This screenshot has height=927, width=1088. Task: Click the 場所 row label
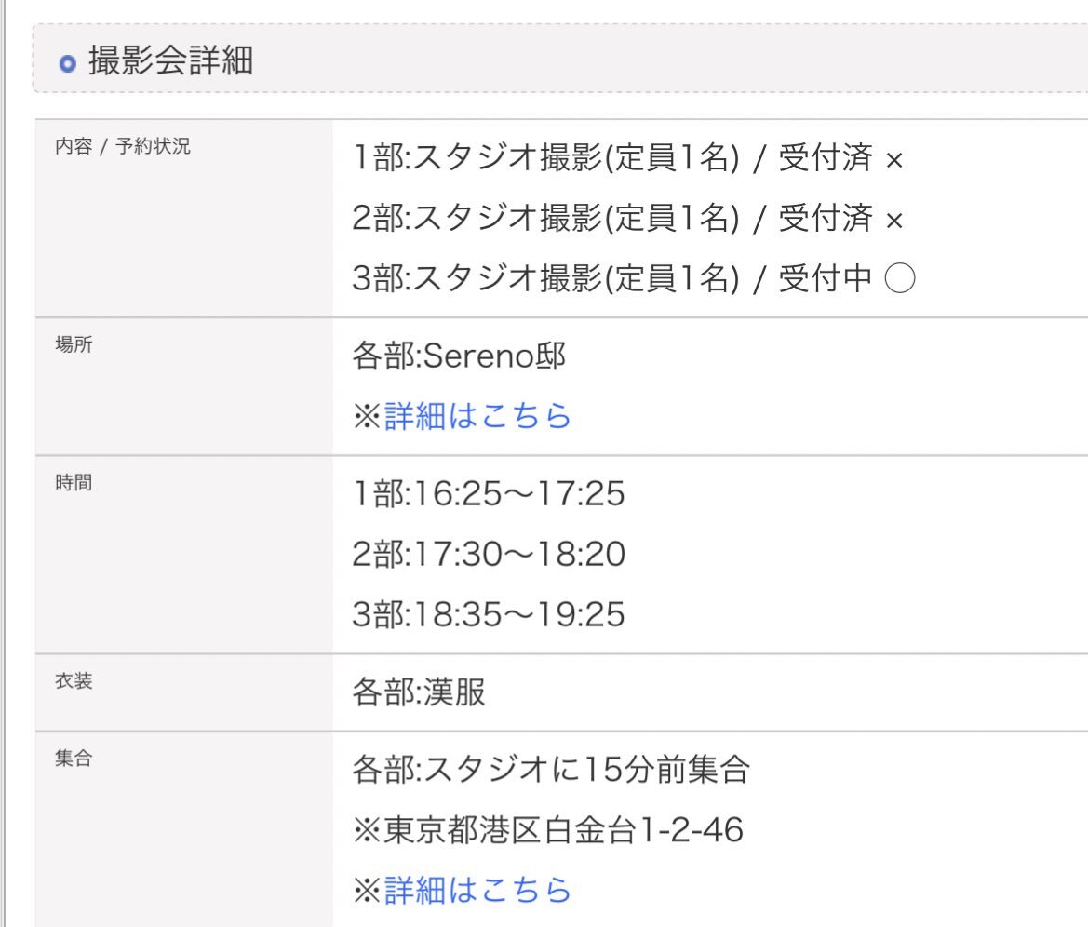pos(74,344)
